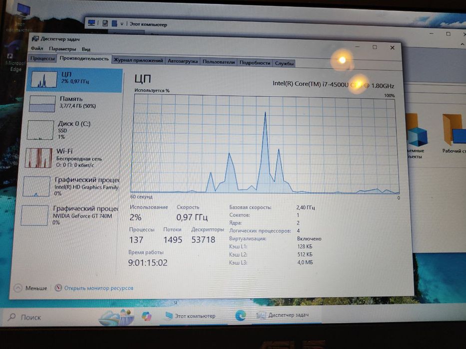
Task: Click the CPU usage graph area
Action: [265, 144]
